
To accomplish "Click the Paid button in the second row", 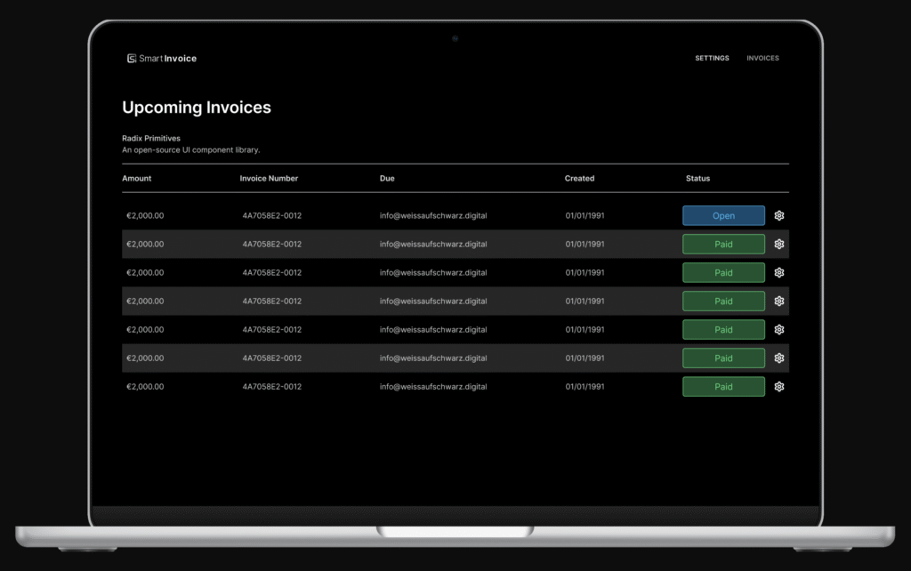I will [723, 245].
